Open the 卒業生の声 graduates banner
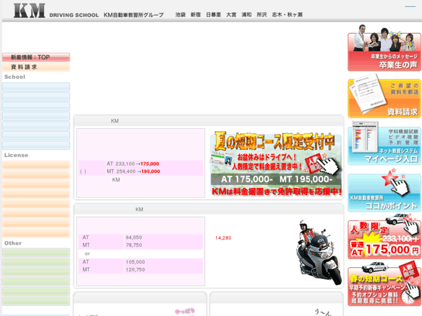Viewport: 422px width, 316px height. click(x=384, y=48)
